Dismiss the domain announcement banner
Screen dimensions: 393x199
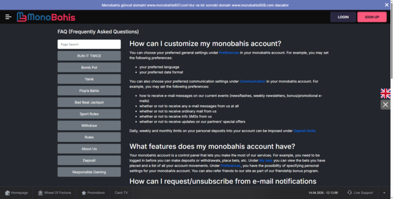pos(387,5)
